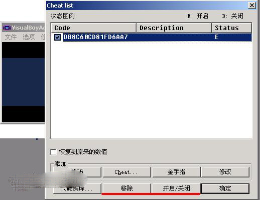Confirm with the 确定 button
Image resolution: width=260 pixels, height=200 pixels.
click(x=225, y=188)
